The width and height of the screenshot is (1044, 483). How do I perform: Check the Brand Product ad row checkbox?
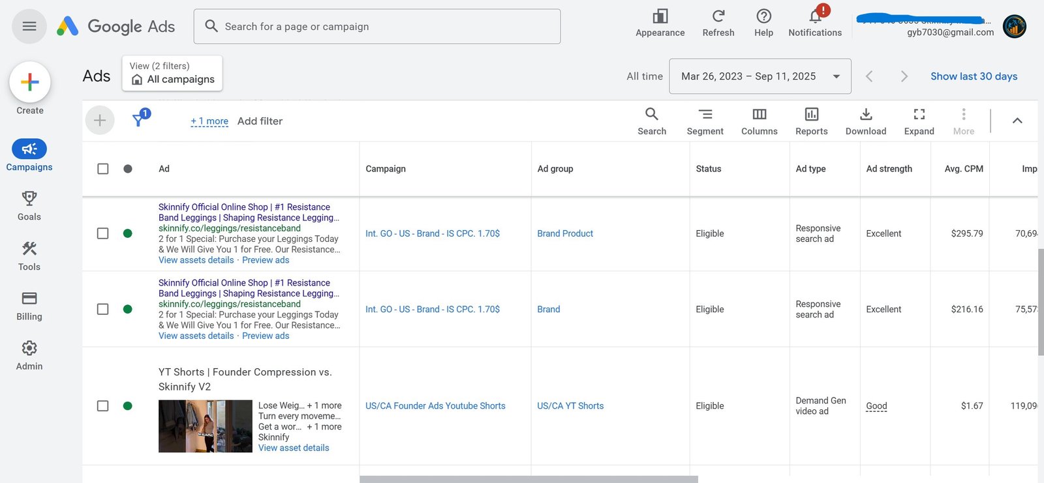pos(103,233)
